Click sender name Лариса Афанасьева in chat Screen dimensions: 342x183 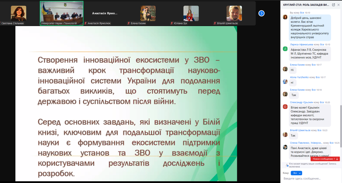coord(301,45)
